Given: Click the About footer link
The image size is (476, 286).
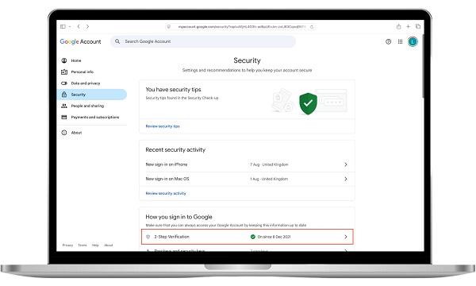Looking at the screenshot, I should click(x=109, y=245).
